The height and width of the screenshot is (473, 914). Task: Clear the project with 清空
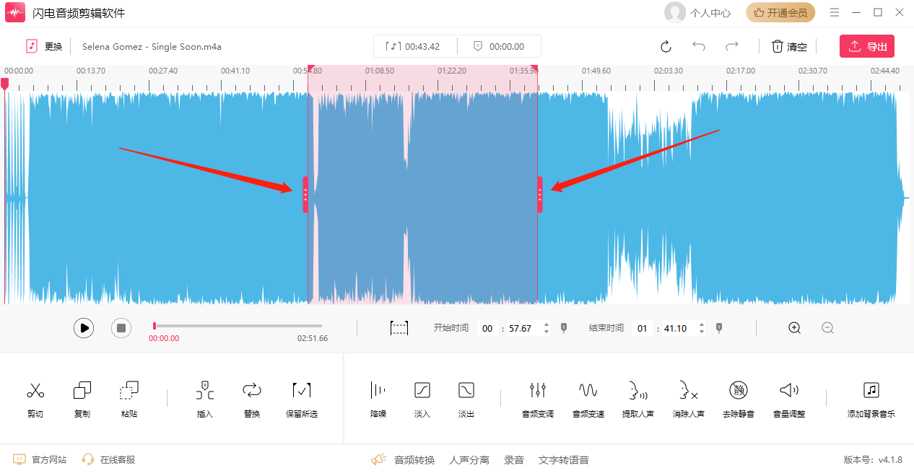(x=789, y=47)
